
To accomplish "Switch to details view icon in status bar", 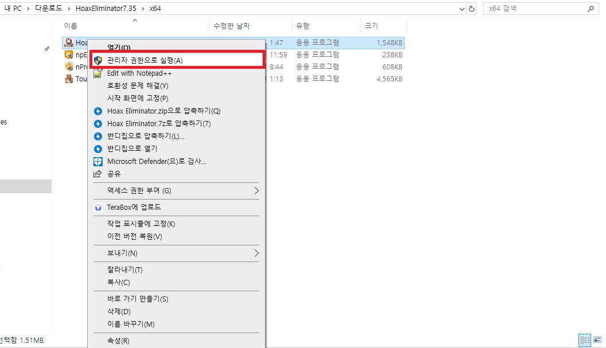I will [585, 341].
